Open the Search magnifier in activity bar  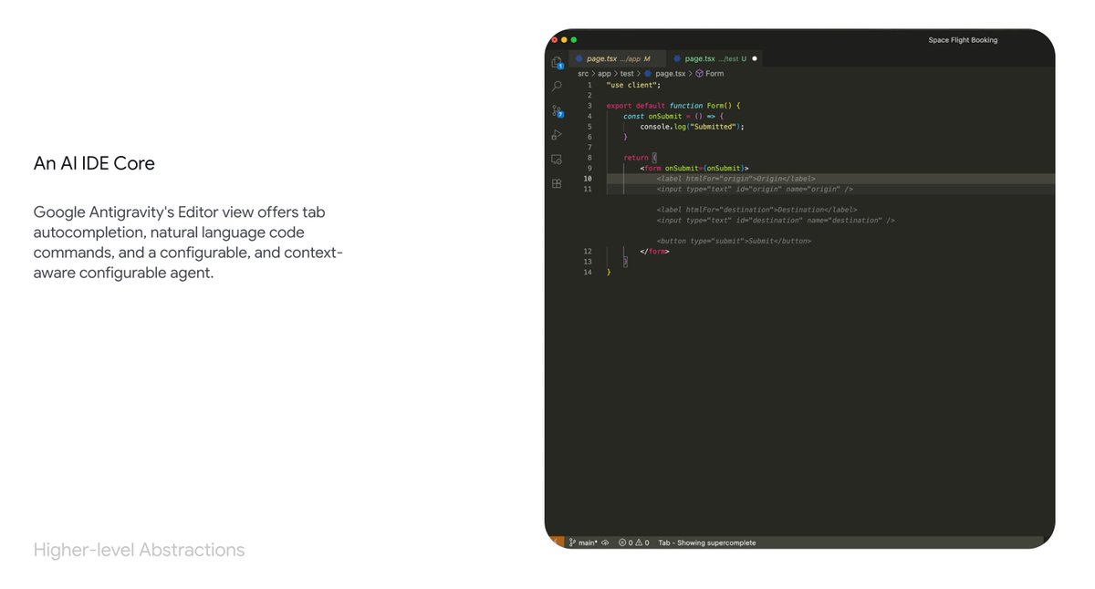click(557, 87)
